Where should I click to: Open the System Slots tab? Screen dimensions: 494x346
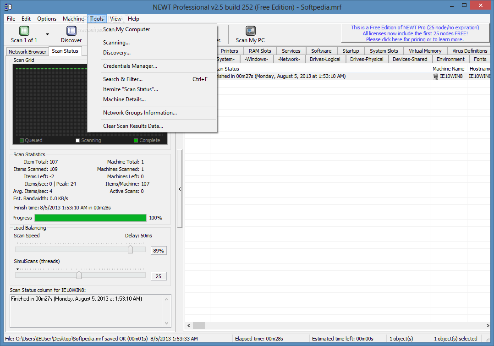point(384,51)
